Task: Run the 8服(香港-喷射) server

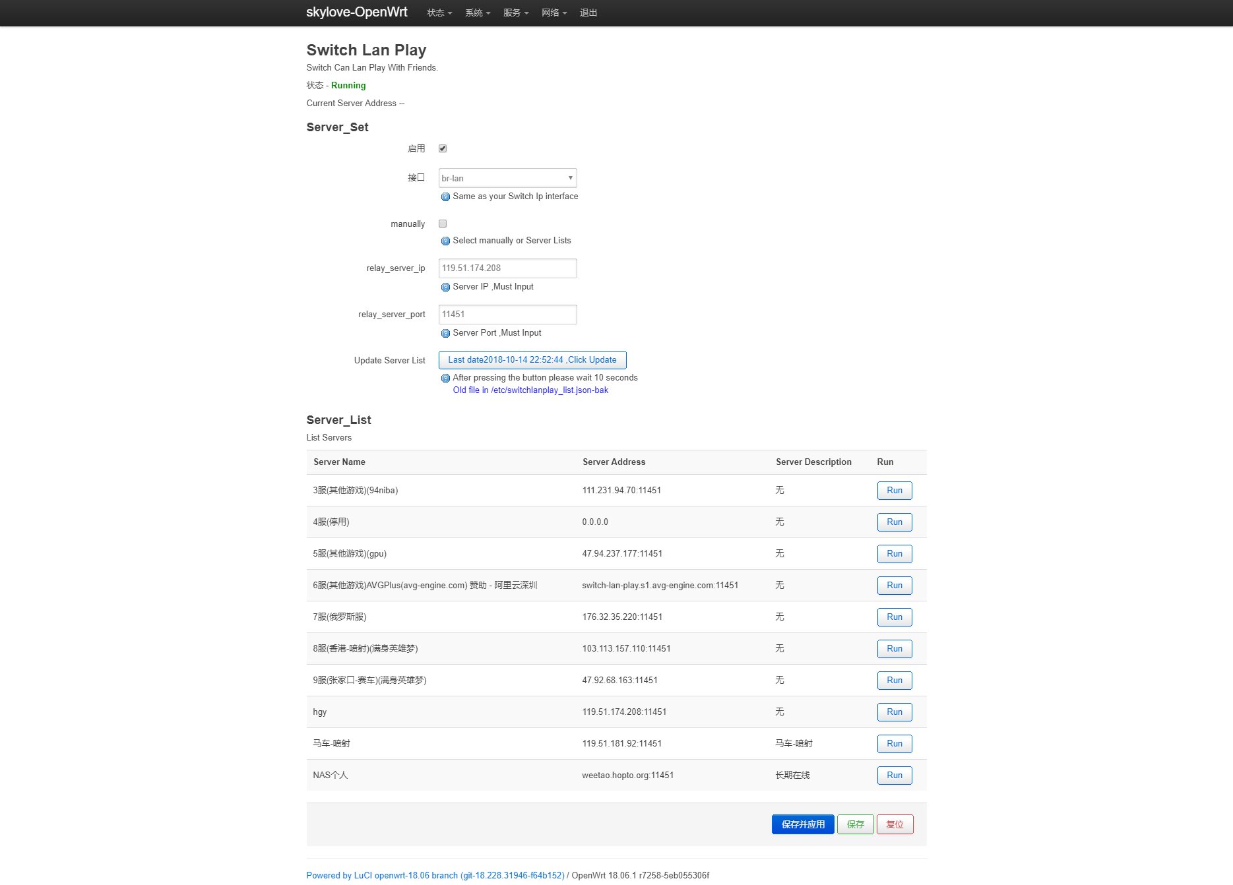Action: 895,649
